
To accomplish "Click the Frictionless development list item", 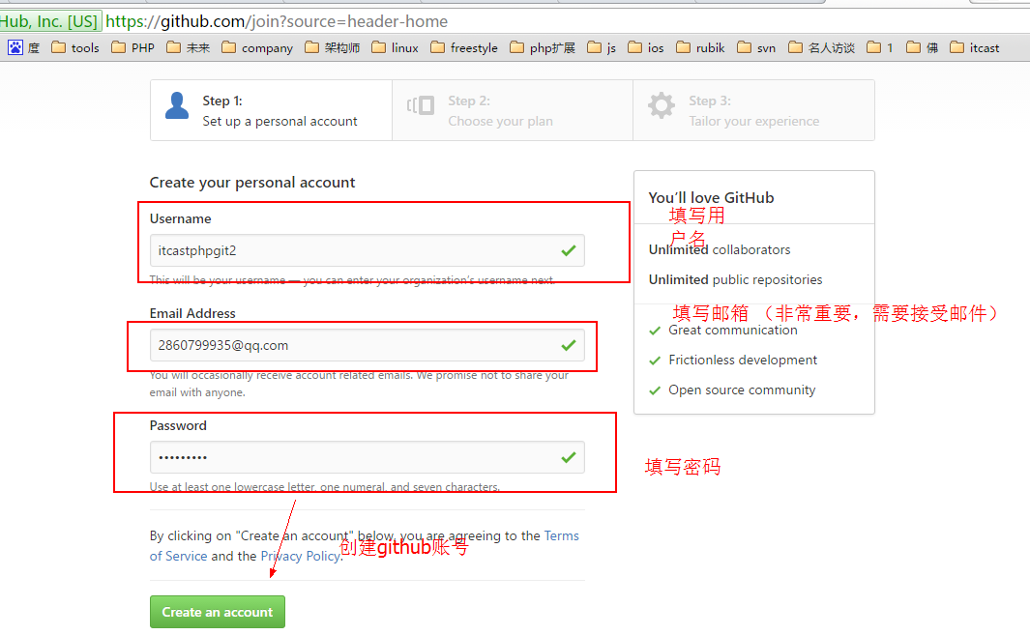I will [733, 360].
